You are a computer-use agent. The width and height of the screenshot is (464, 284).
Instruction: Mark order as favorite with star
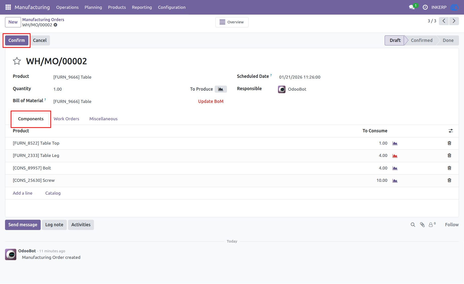click(x=17, y=61)
